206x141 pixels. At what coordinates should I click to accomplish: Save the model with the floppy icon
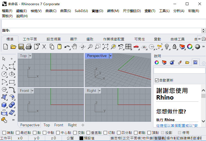pyautogui.click(x=21, y=47)
